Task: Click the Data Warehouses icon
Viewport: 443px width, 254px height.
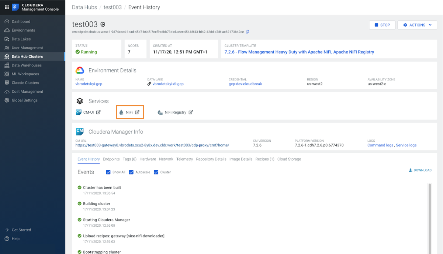Action: (7, 65)
